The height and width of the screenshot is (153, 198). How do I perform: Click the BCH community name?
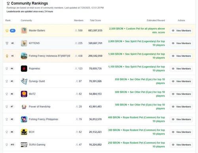coord(32,132)
